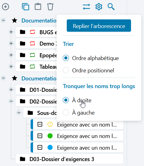Select D03-Dossier d'exigences 3
The width and height of the screenshot is (144, 166).
click(x=62, y=159)
